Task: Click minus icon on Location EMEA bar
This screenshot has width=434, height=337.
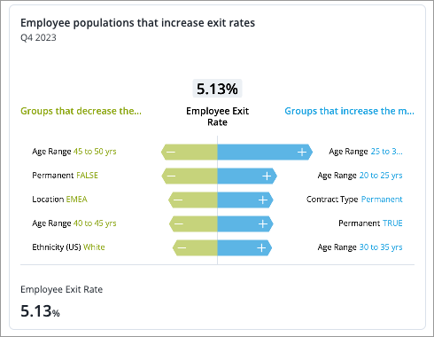Action: point(178,200)
